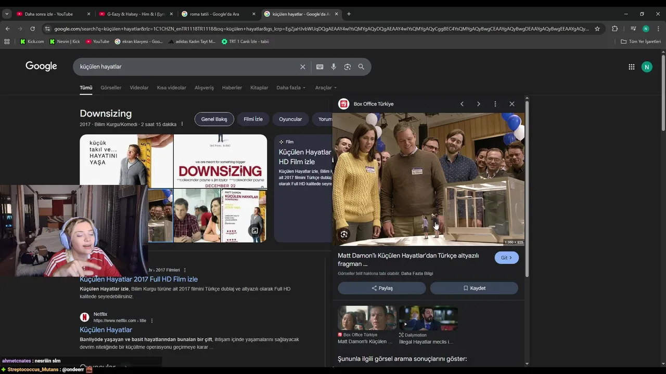Search by image with Google Lens
Screen dimensions: 666x374
point(348,67)
